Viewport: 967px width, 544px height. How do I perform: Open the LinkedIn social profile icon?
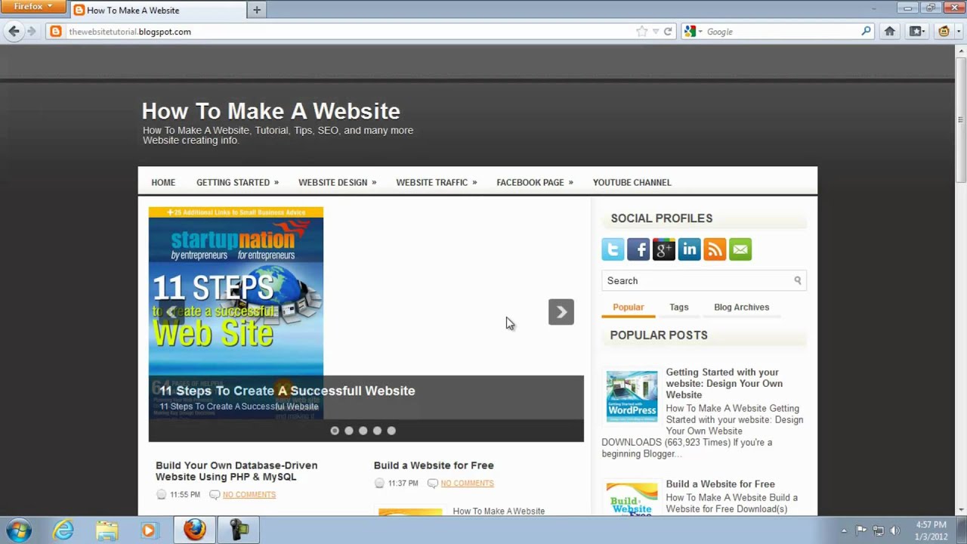[689, 249]
